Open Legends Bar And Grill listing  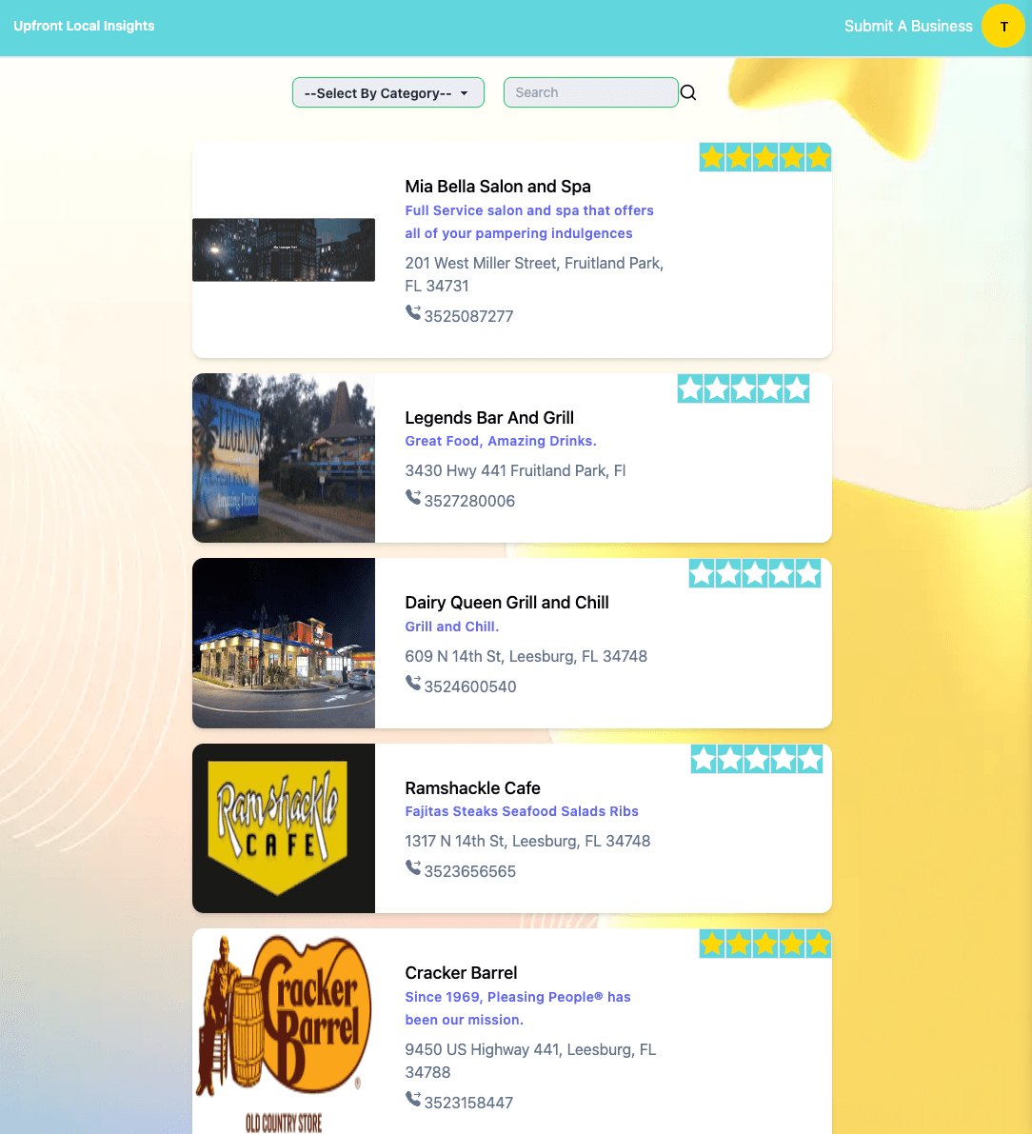tap(489, 418)
